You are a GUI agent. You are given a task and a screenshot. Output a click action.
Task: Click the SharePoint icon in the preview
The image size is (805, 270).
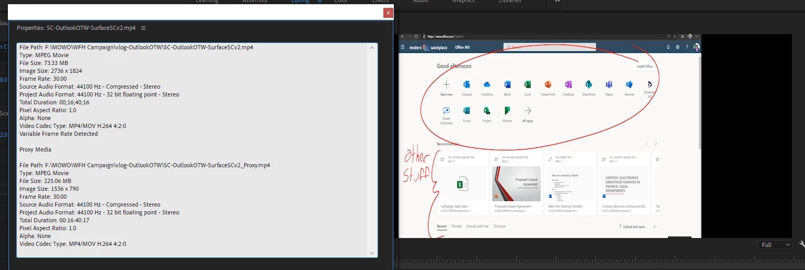tap(589, 84)
